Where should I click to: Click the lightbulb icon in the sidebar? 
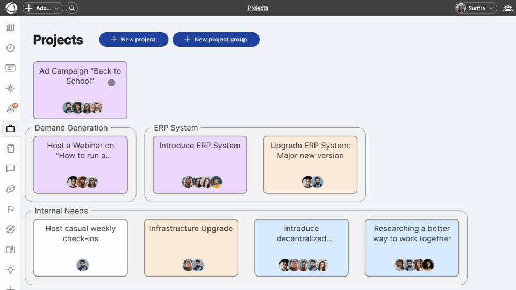[10, 269]
